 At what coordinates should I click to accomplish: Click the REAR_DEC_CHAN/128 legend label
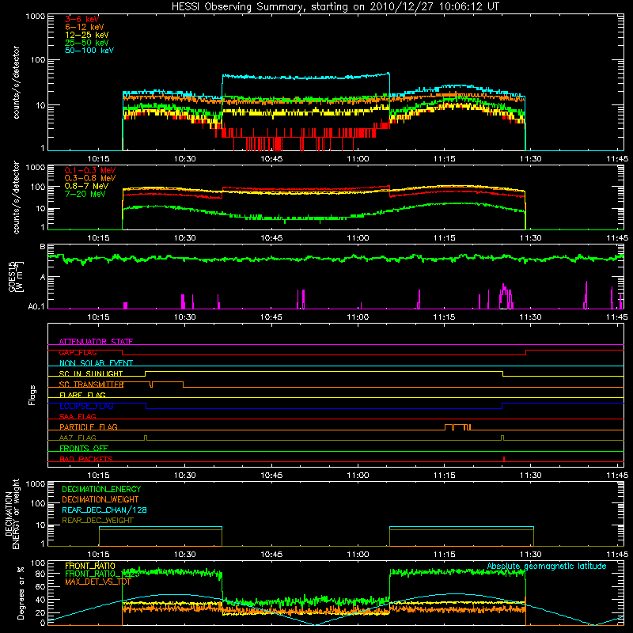click(104, 510)
